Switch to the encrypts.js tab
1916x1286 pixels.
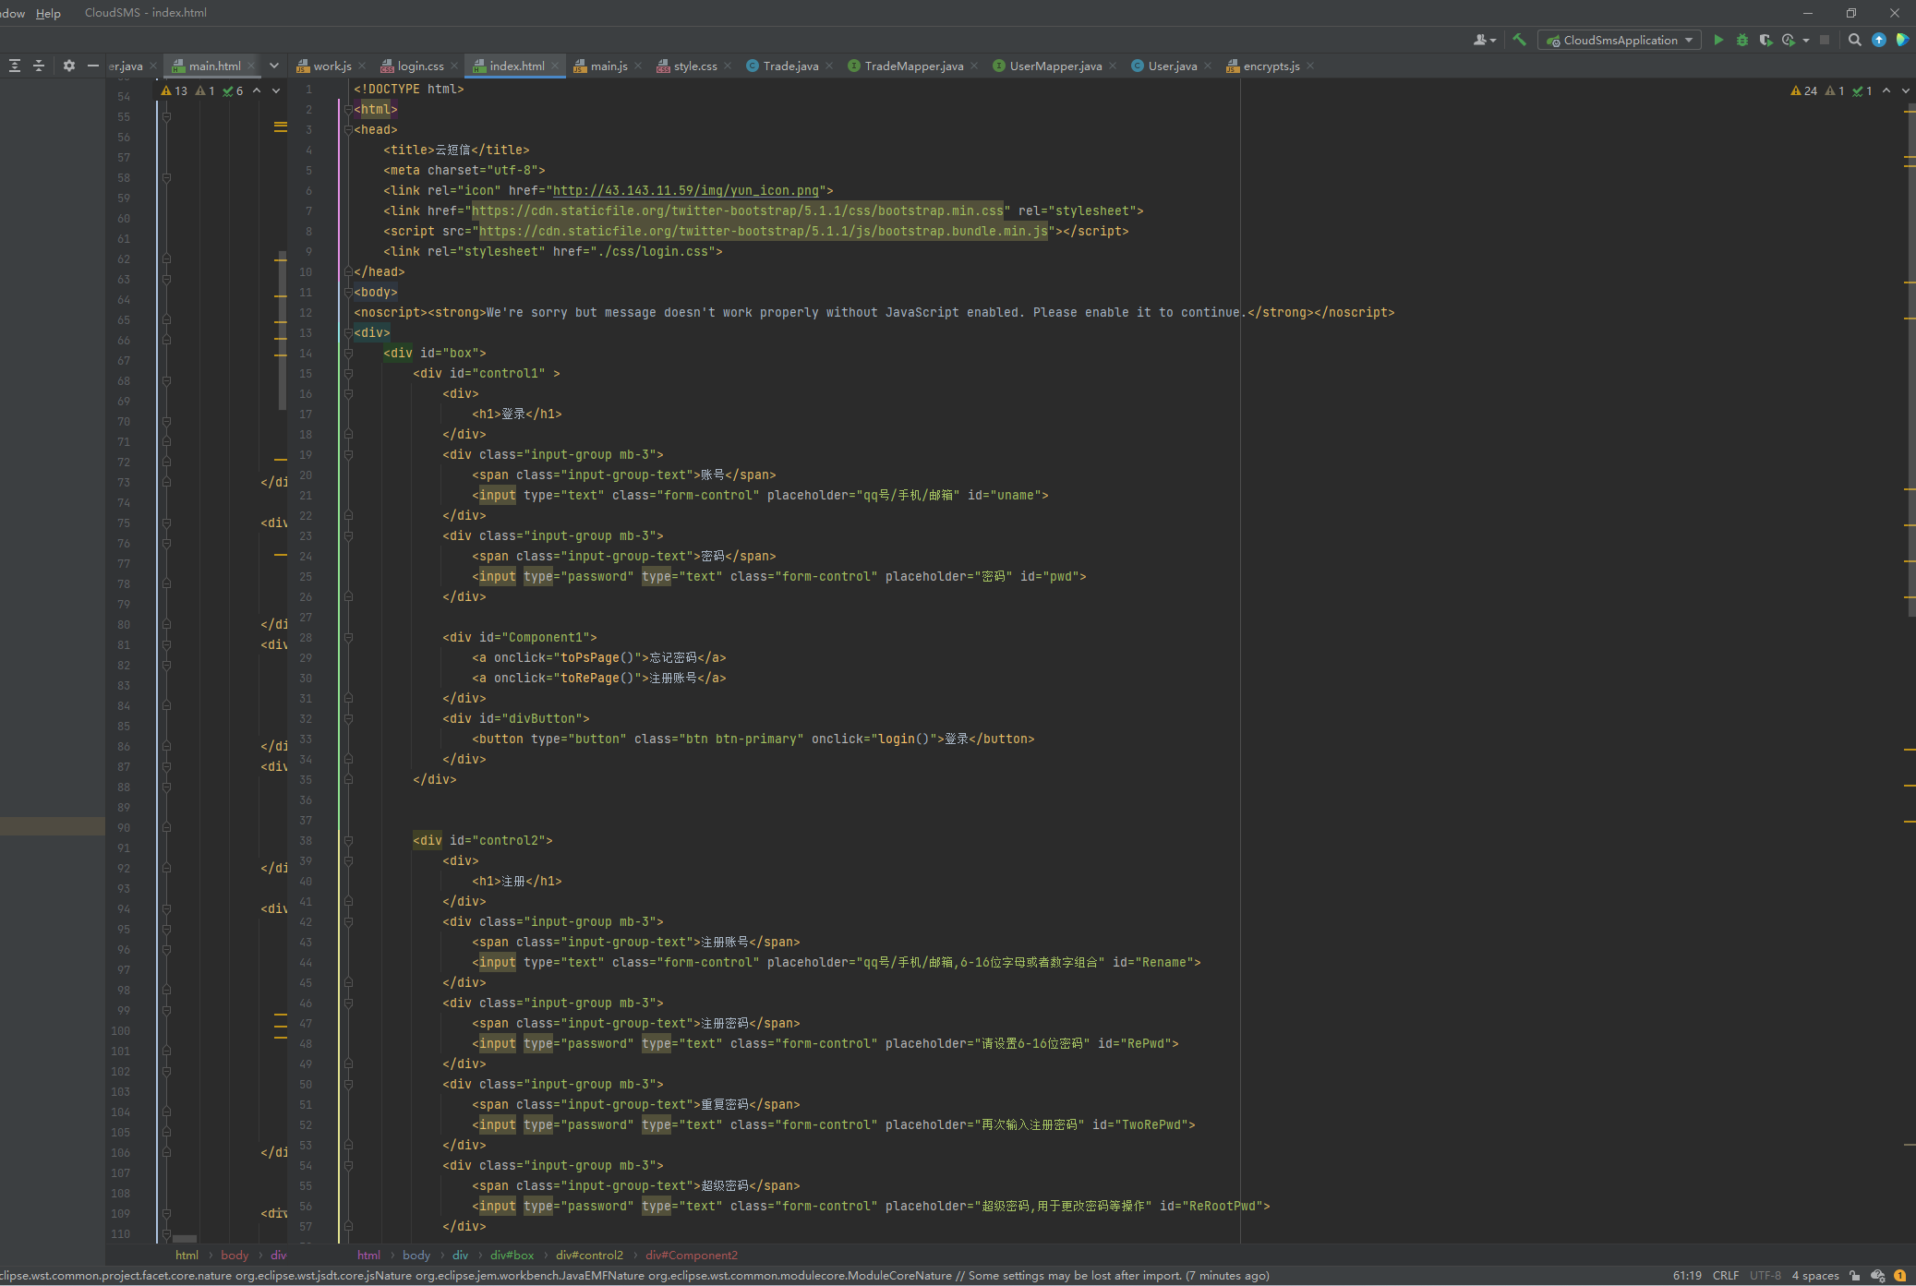pyautogui.click(x=1271, y=66)
